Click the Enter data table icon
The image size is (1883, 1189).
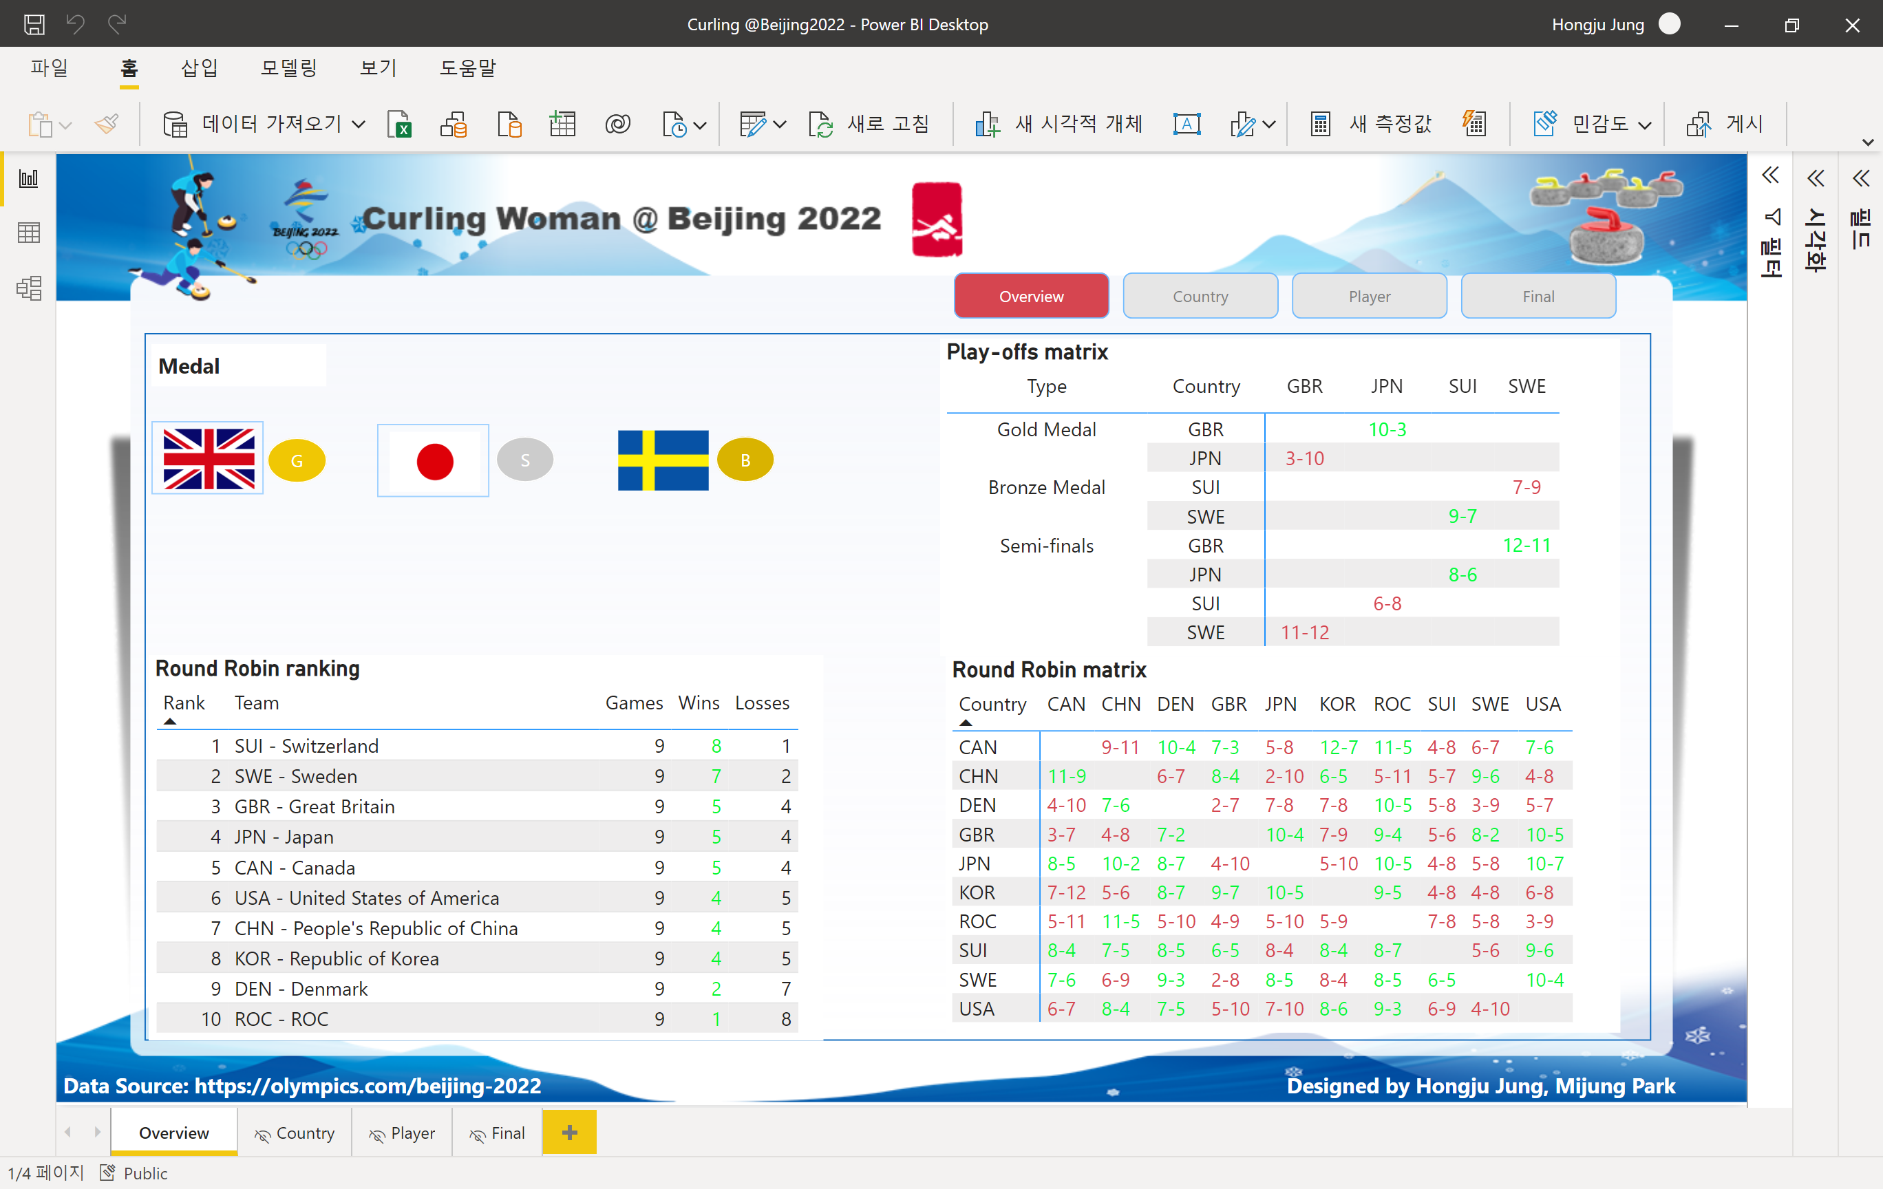[x=562, y=125]
